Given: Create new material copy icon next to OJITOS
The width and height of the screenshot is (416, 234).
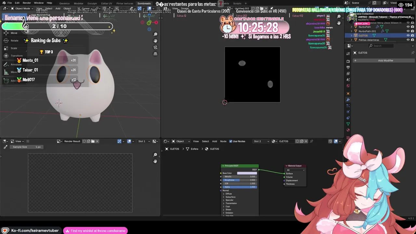Looking at the screenshot, I should (302, 141).
